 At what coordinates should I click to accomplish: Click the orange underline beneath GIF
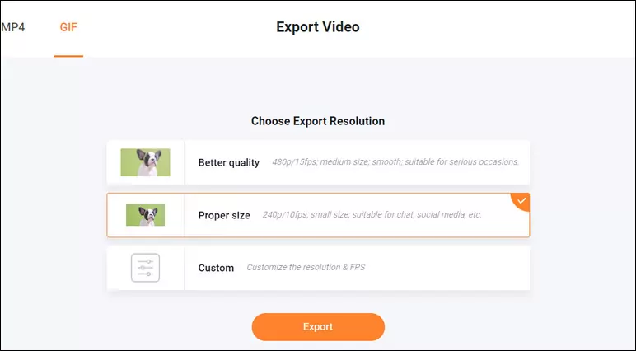pos(68,56)
